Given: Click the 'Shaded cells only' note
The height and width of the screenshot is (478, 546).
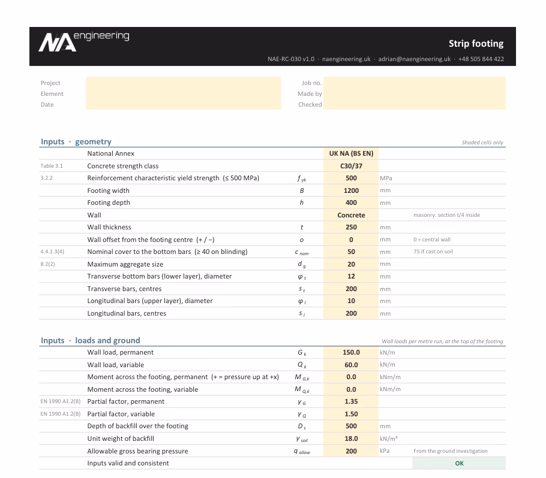Looking at the screenshot, I should [x=482, y=143].
